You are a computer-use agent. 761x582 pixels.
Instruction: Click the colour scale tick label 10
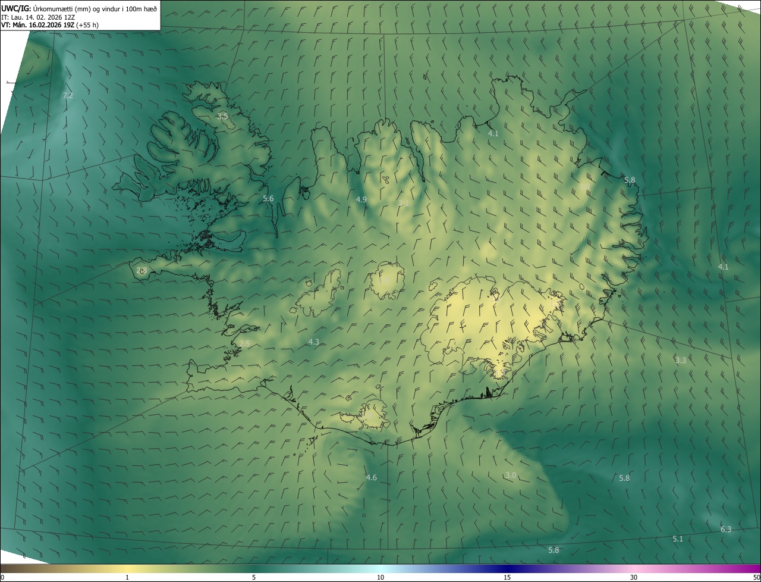point(380,577)
